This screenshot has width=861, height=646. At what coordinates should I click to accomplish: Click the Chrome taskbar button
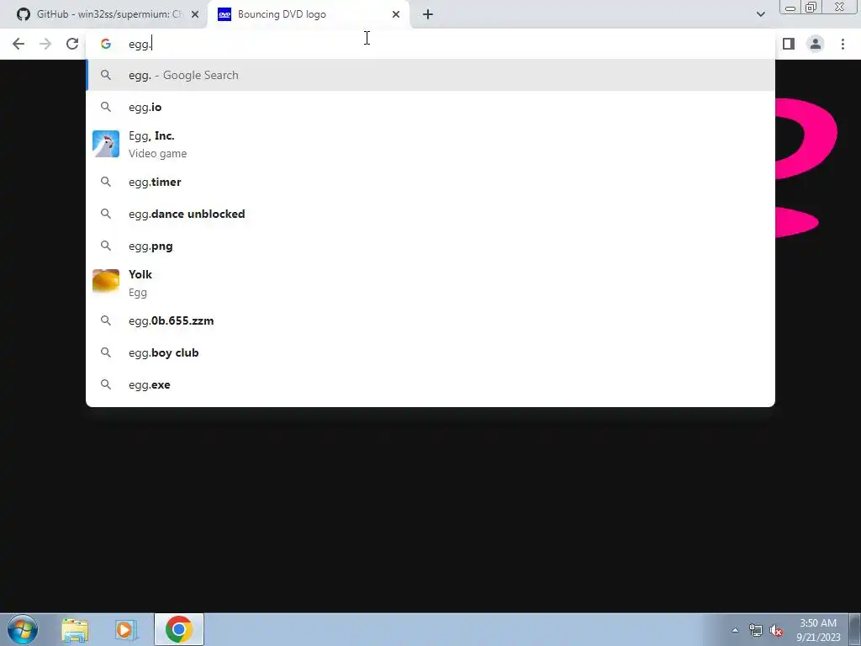coord(179,629)
